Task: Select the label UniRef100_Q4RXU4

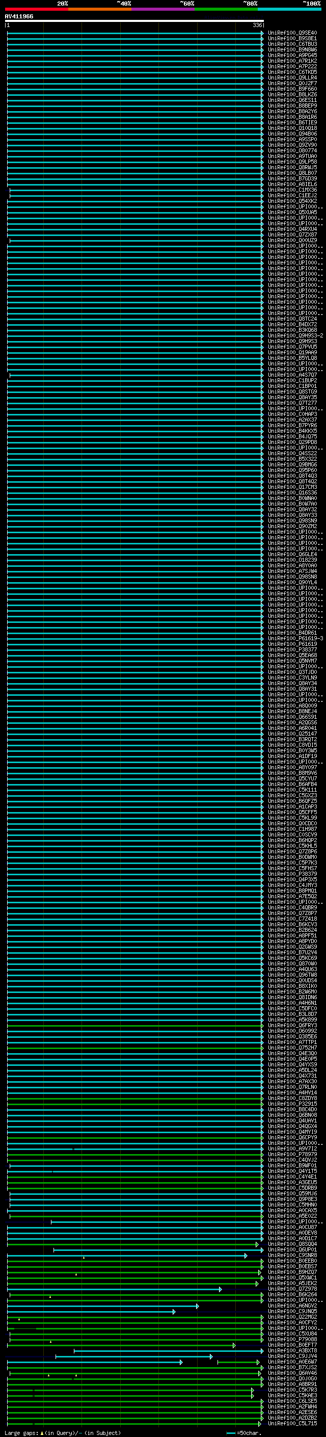Action: point(292,229)
